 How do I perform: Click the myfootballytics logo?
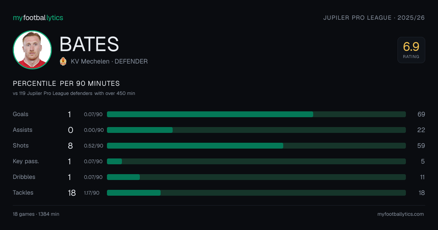coord(38,18)
